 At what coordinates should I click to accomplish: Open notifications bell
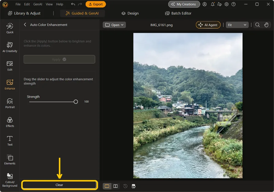pos(213,4)
